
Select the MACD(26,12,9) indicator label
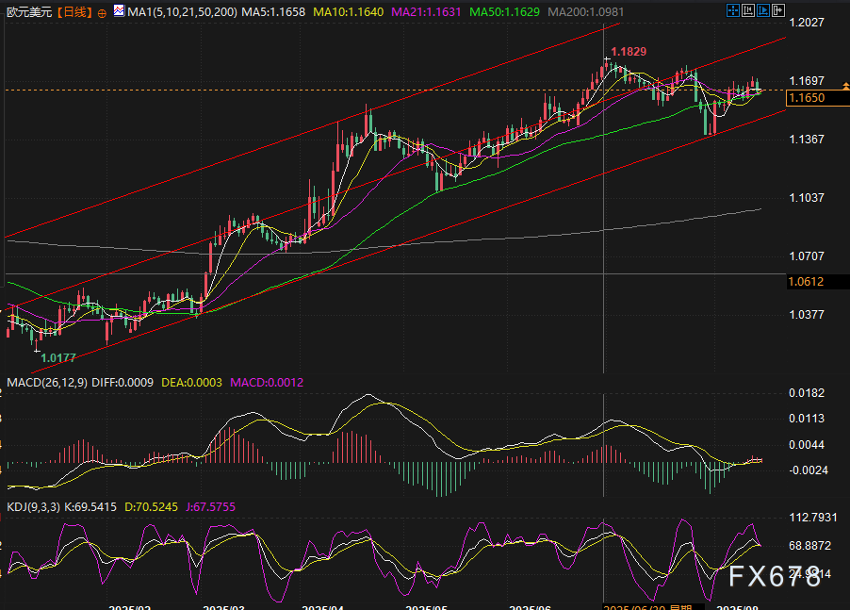tap(45, 383)
